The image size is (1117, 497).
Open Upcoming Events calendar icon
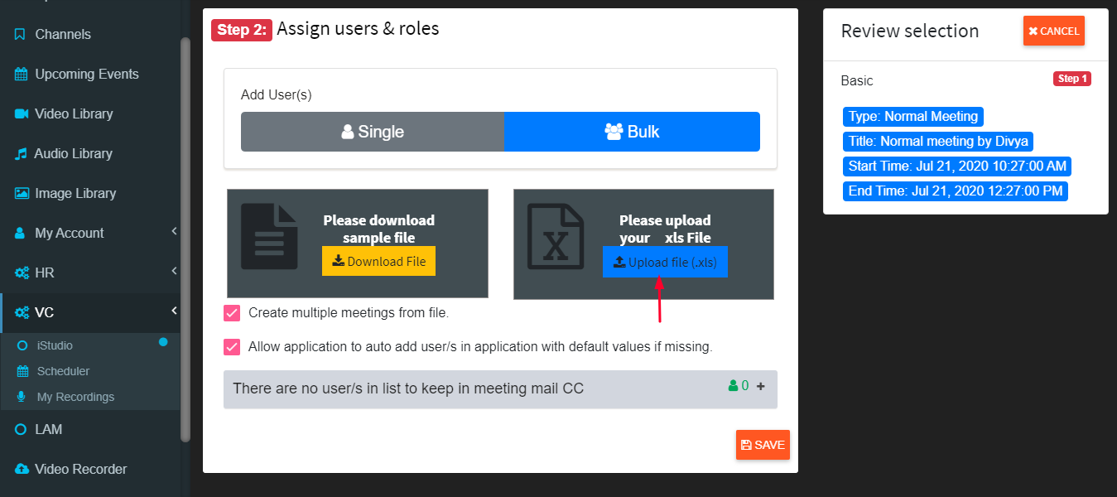[x=22, y=75]
